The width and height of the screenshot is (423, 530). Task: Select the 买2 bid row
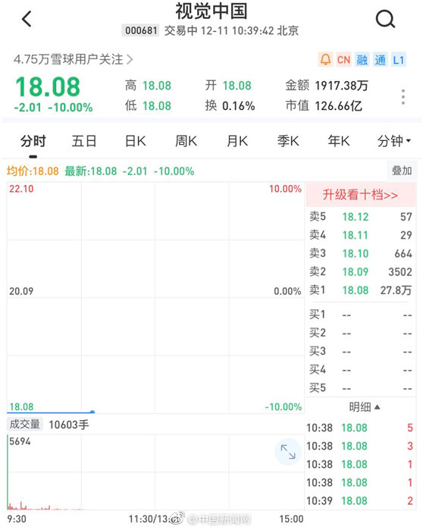[x=361, y=334]
